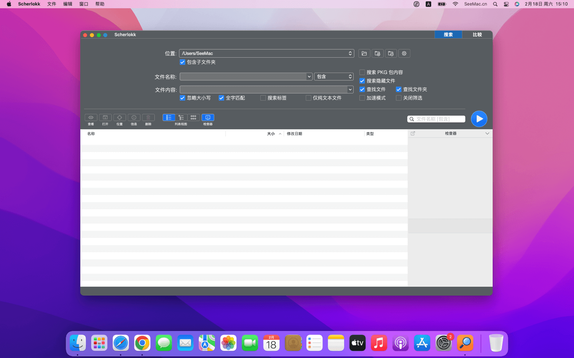Viewport: 574px width, 358px height.
Task: Click the browse folder icon beside location
Action: click(364, 53)
